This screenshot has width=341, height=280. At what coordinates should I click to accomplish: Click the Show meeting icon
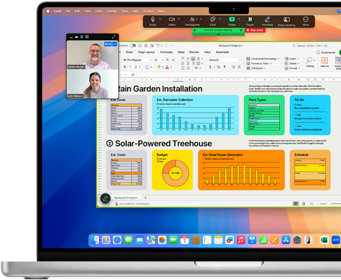(287, 20)
